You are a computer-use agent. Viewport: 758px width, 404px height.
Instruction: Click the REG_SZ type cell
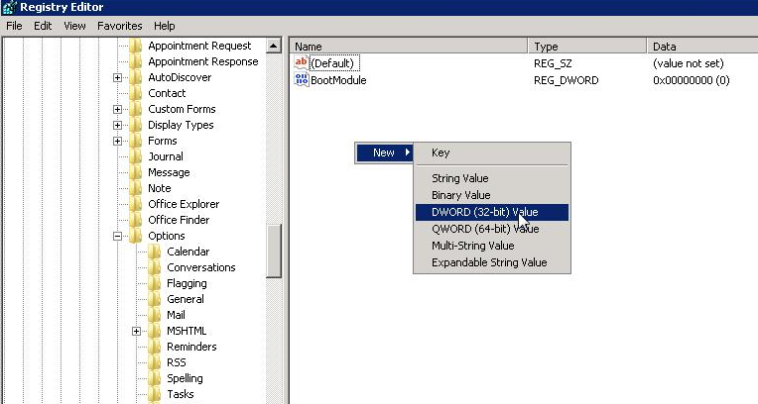point(553,63)
